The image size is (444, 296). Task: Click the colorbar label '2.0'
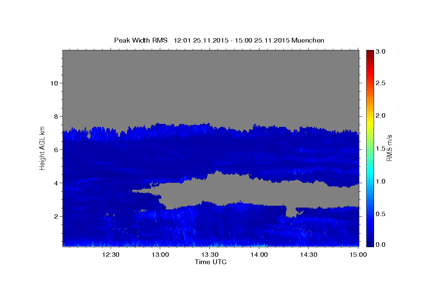[381, 115]
